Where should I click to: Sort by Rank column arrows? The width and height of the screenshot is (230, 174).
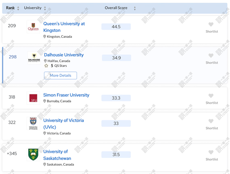[18, 8]
